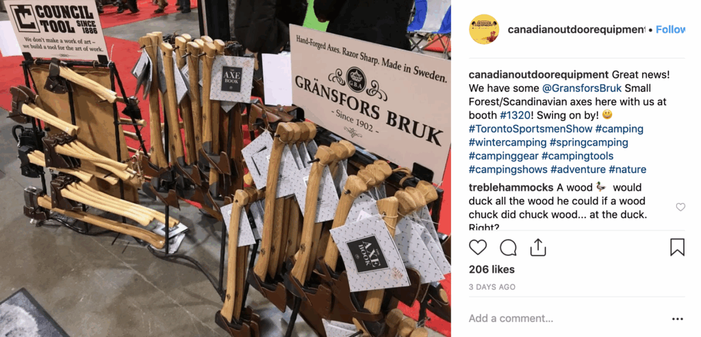Visit the @GransforsBruk mention
701x337 pixels.
(582, 88)
